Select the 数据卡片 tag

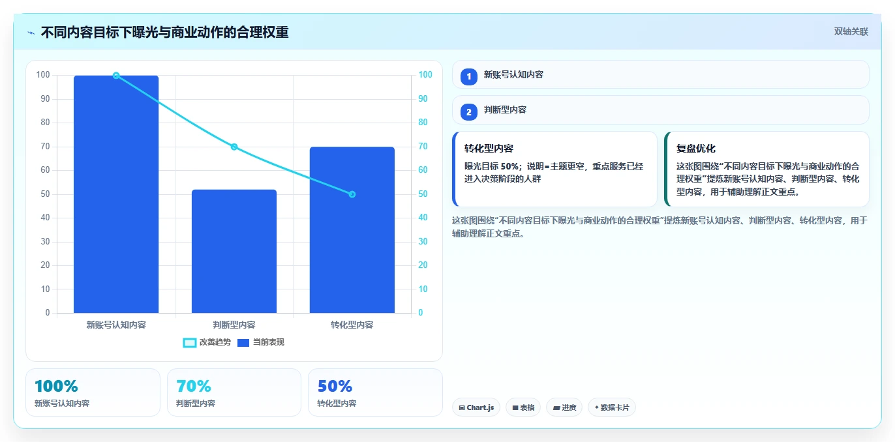tap(611, 407)
